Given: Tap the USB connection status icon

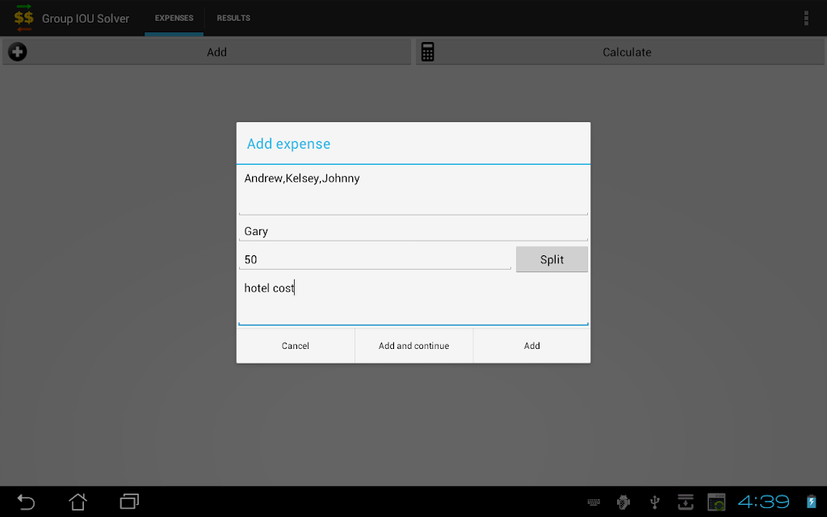Looking at the screenshot, I should click(654, 502).
